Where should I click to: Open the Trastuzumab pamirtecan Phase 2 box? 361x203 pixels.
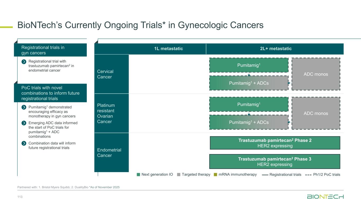pyautogui.click(x=275, y=143)
